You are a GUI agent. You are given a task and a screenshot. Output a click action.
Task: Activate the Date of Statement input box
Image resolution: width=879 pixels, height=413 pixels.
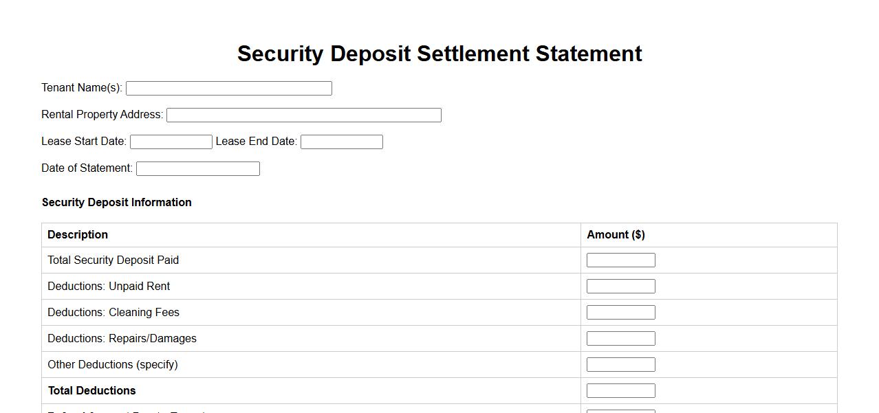point(197,169)
